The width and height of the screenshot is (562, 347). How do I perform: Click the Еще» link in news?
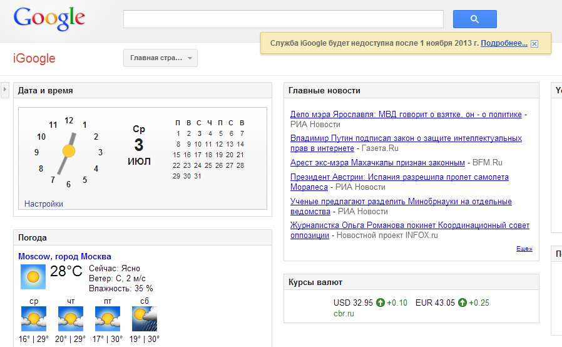[524, 248]
